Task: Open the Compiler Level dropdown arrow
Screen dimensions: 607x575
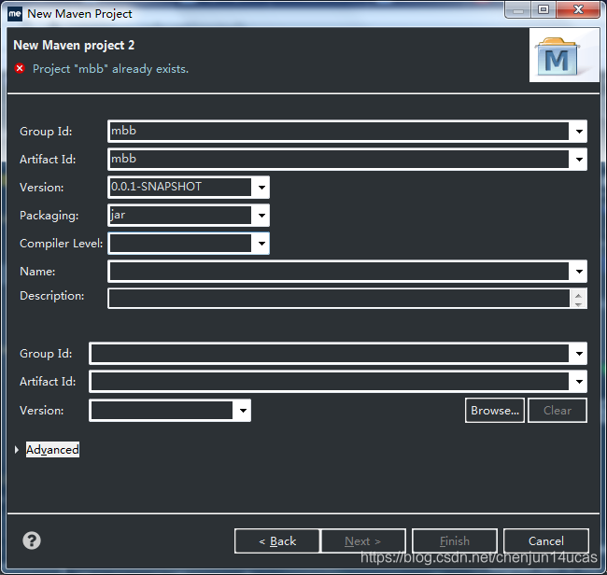Action: click(261, 244)
